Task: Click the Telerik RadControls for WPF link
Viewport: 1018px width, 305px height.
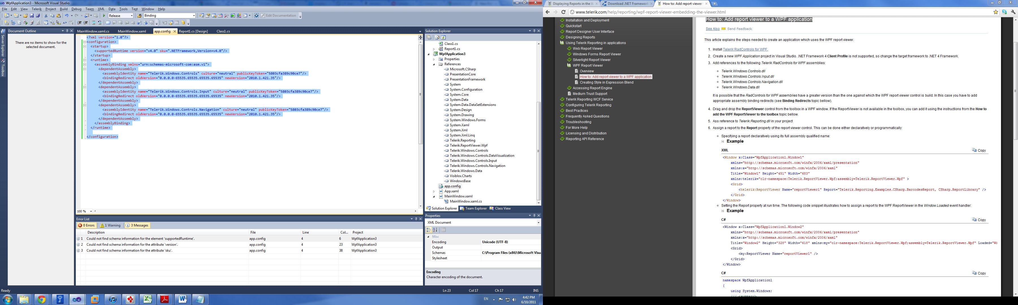Action: coord(745,49)
